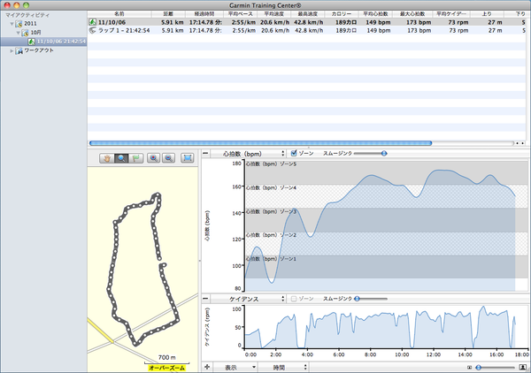Sort by 距離 column header
Image resolution: width=531 pixels, height=373 pixels.
pyautogui.click(x=168, y=14)
